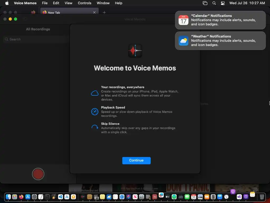Screen dimensions: 270x203
Task: Open the Window menu
Action: click(103, 3)
